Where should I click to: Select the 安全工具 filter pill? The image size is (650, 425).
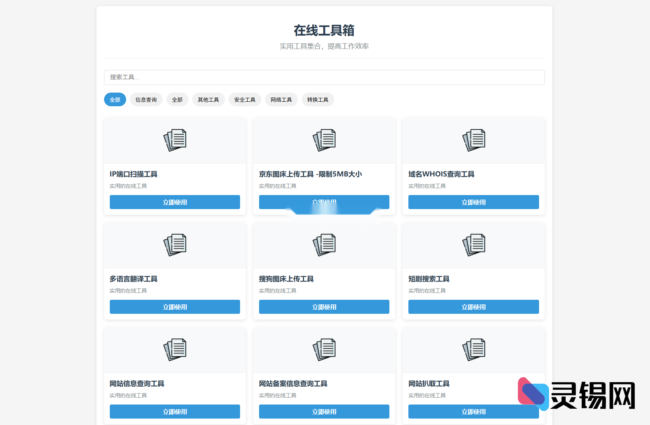pos(245,99)
